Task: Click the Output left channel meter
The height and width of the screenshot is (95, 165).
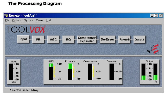Action: click(x=143, y=72)
